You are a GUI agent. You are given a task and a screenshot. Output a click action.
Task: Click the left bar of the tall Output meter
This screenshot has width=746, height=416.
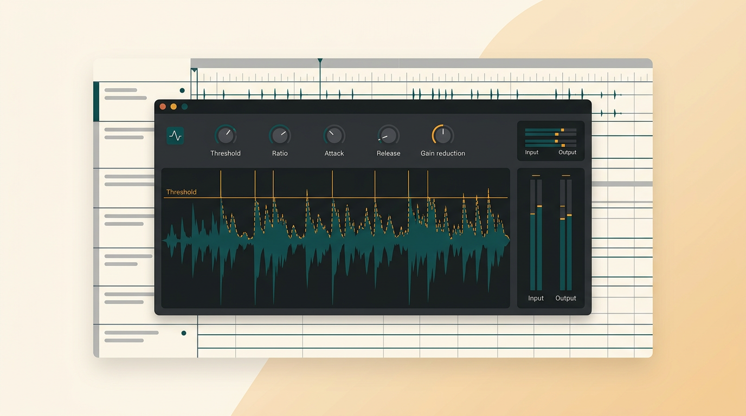tap(562, 235)
